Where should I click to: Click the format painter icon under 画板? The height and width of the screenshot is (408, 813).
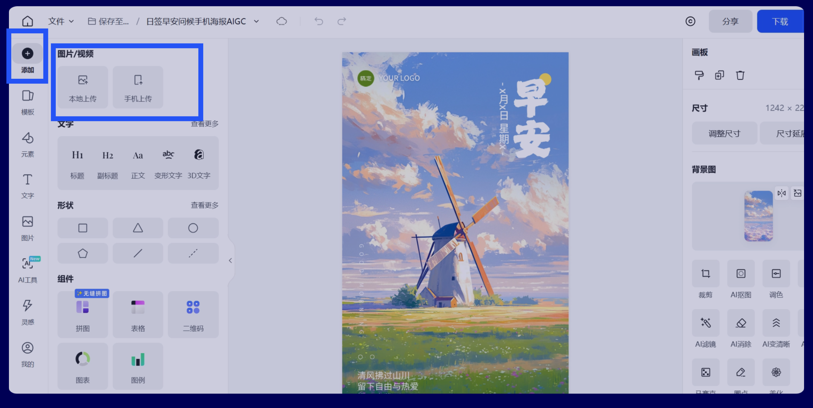coord(699,75)
